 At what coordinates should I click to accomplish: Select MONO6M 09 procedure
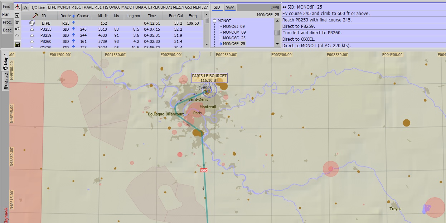(x=234, y=32)
